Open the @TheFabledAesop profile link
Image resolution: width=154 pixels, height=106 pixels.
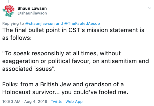pos(82,24)
